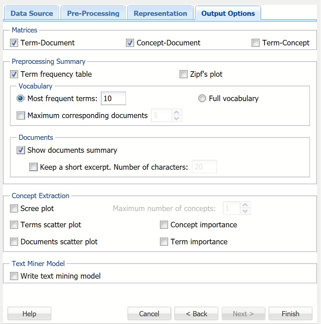
Task: Click the Most frequent terms number field
Action: [x=113, y=99]
